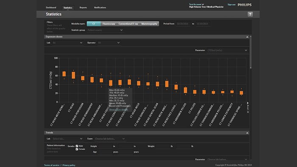This screenshot has height=167, width=297.
Task: Click the minimum Age input field
Action: pos(105,152)
